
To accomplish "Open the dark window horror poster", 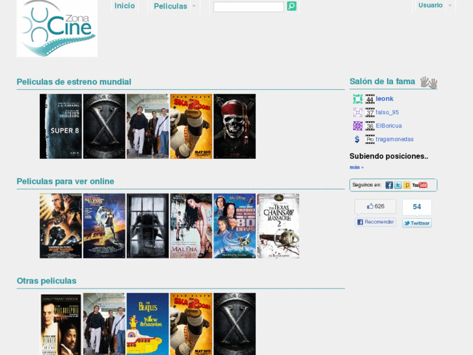I will click(x=148, y=226).
